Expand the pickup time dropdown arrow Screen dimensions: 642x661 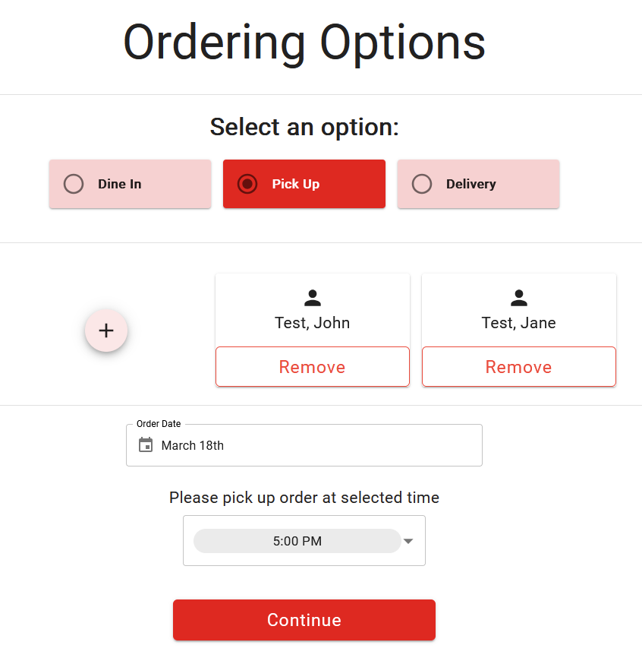(408, 541)
